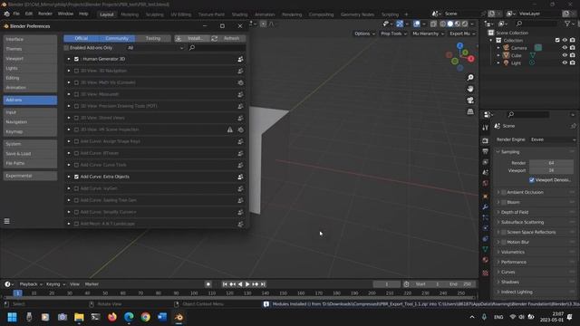This screenshot has height=326, width=580.
Task: Open the Render properties tab icon
Action: pos(486,141)
